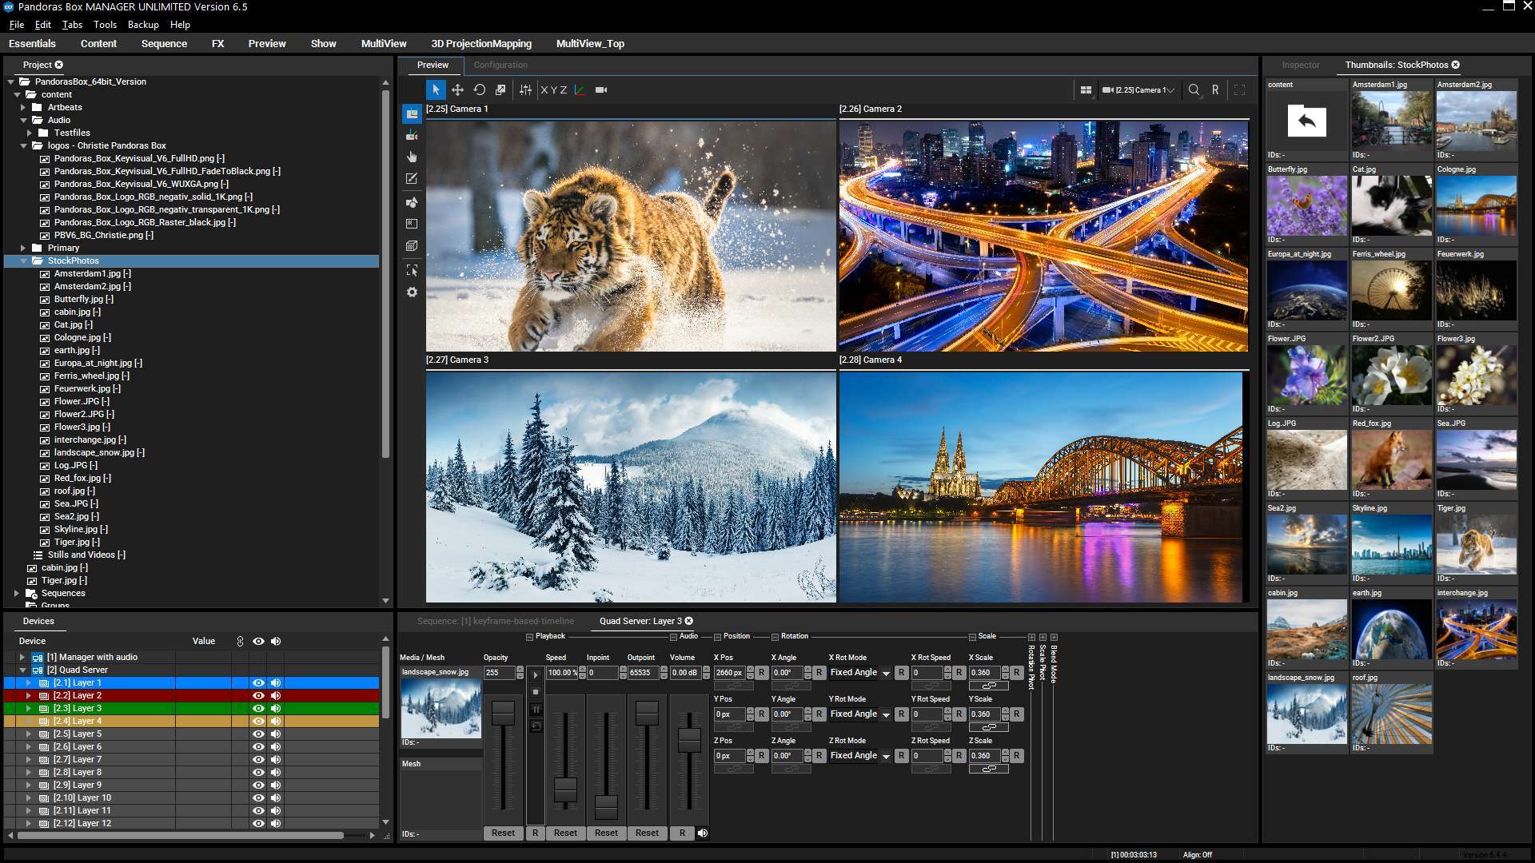Activate the wireframe cube tool in preview sidebar
The image size is (1535, 863).
[x=412, y=246]
